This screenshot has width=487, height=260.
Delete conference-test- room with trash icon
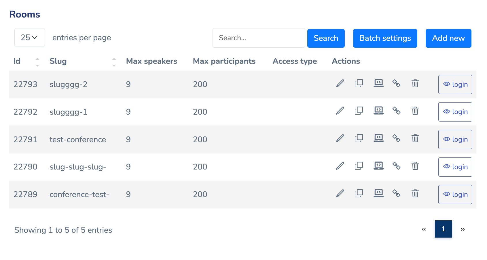pyautogui.click(x=415, y=194)
